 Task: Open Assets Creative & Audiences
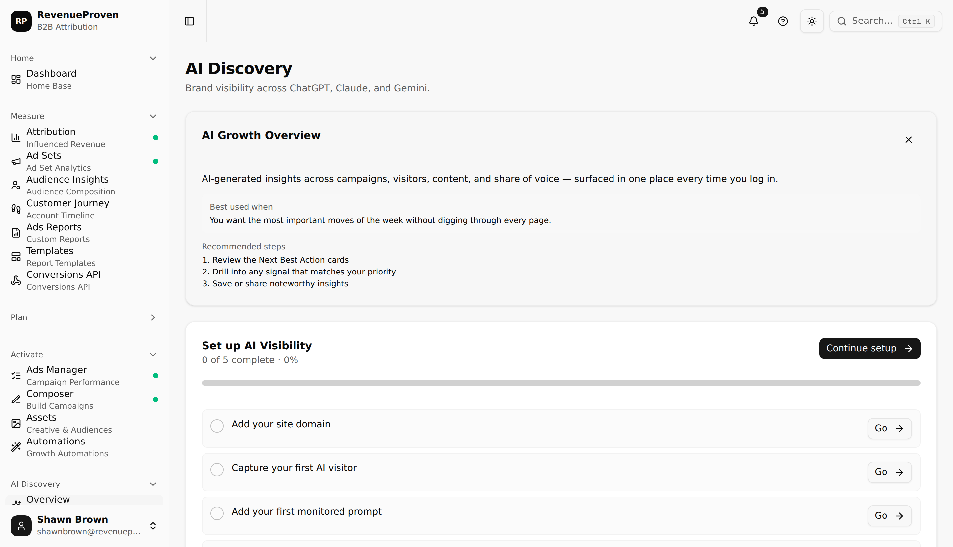click(84, 423)
